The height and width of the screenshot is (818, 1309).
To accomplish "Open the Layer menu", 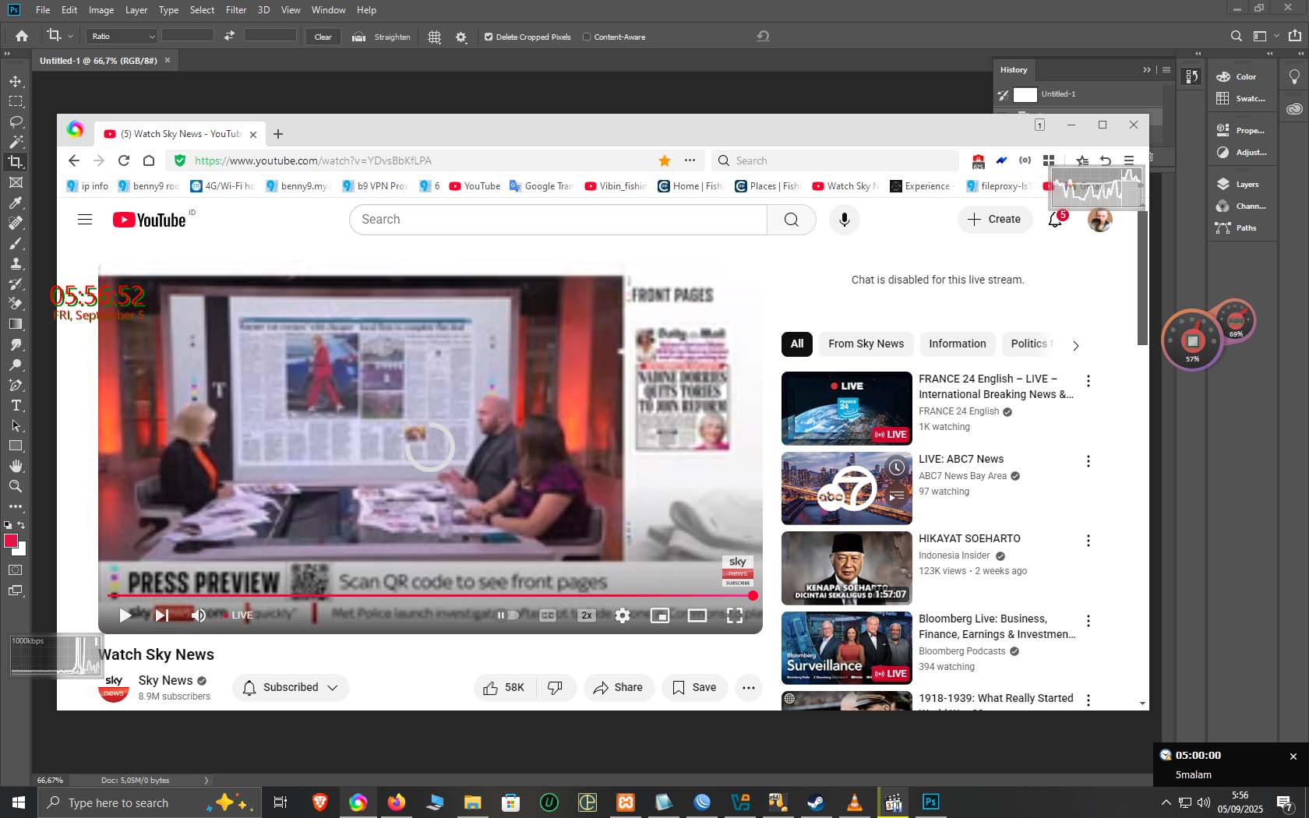I will pos(136,10).
